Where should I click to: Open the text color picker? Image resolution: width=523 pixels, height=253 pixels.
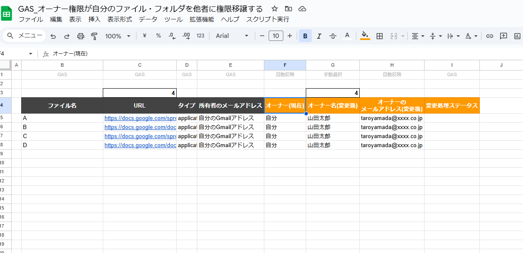point(347,36)
